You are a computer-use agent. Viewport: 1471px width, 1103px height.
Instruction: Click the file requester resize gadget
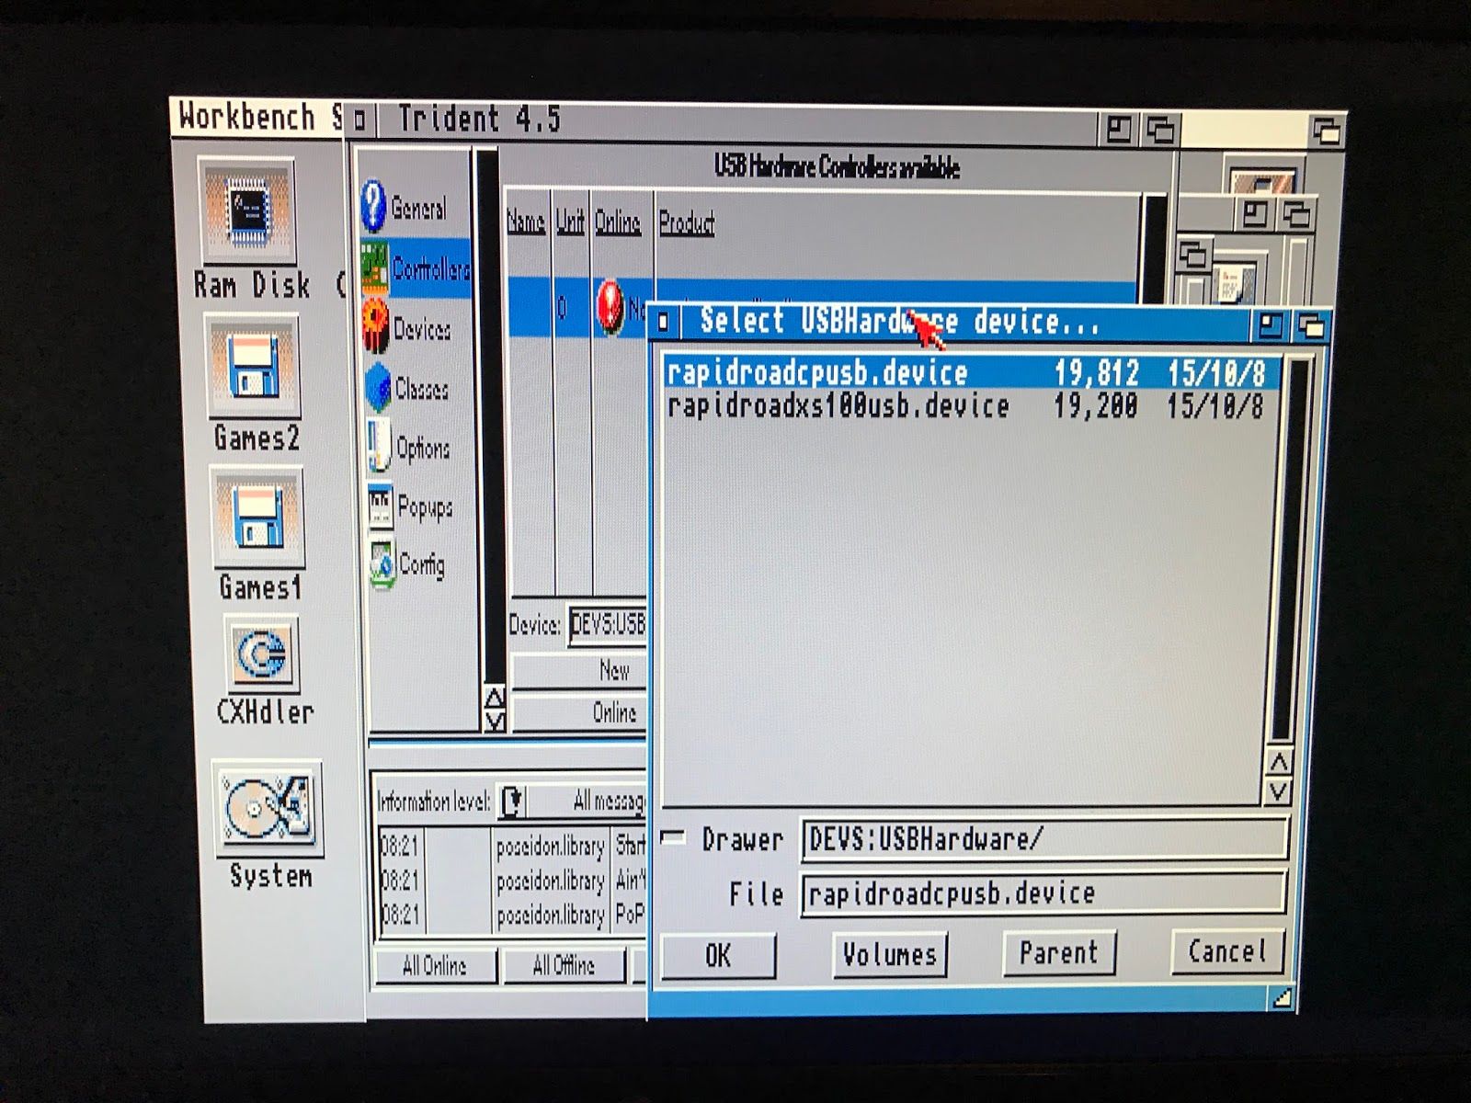(1283, 997)
